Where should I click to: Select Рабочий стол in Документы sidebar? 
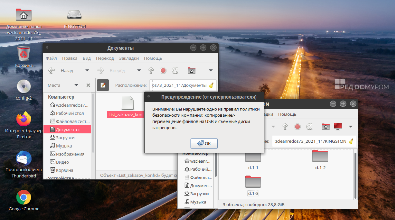coord(67,113)
